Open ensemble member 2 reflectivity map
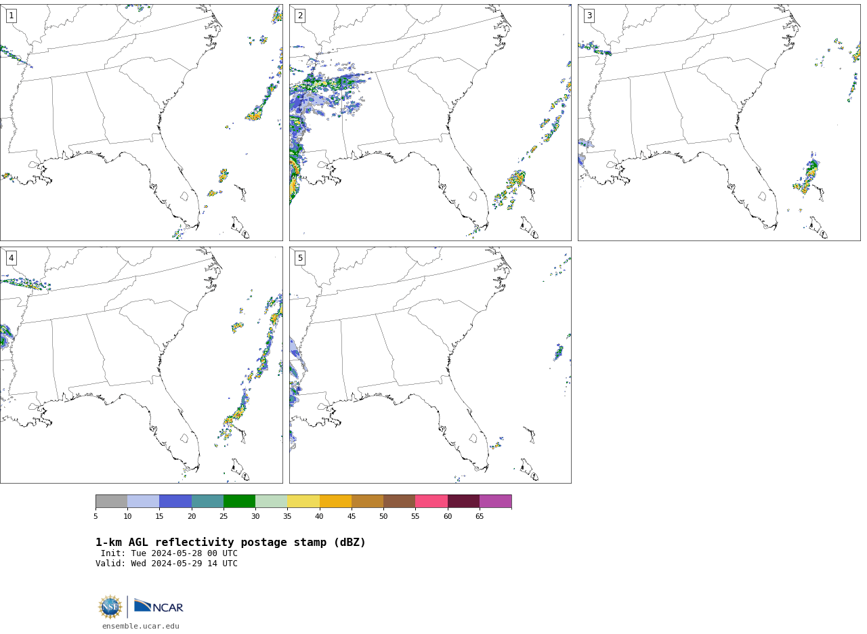Screen dimensions: 867x634 [430, 123]
